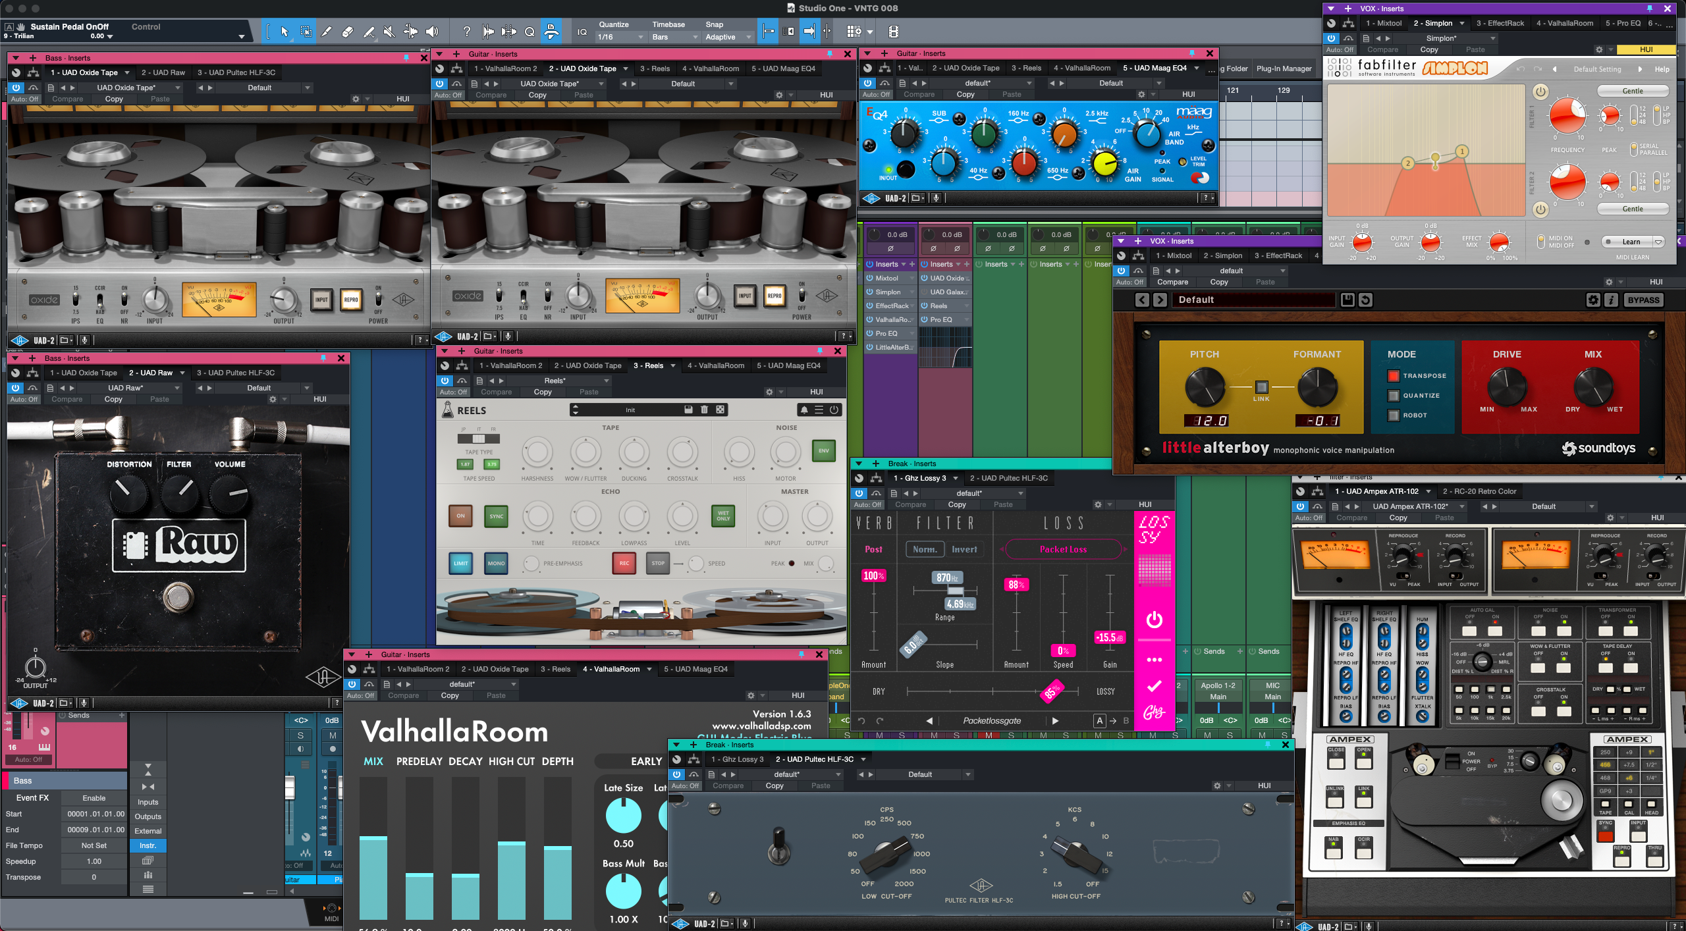Toggle the pitch/formant LINK button
The width and height of the screenshot is (1686, 931).
[1261, 387]
